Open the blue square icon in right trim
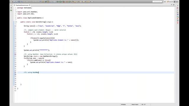The image size is (189, 106). (178, 14)
